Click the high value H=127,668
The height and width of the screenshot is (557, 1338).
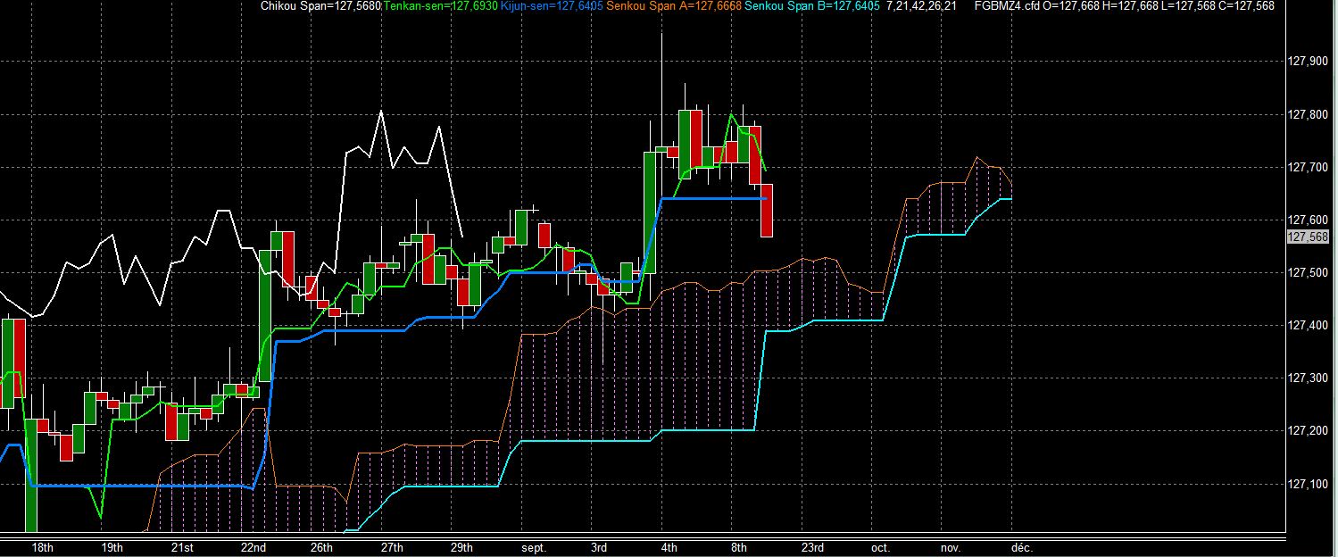[x=1129, y=5]
